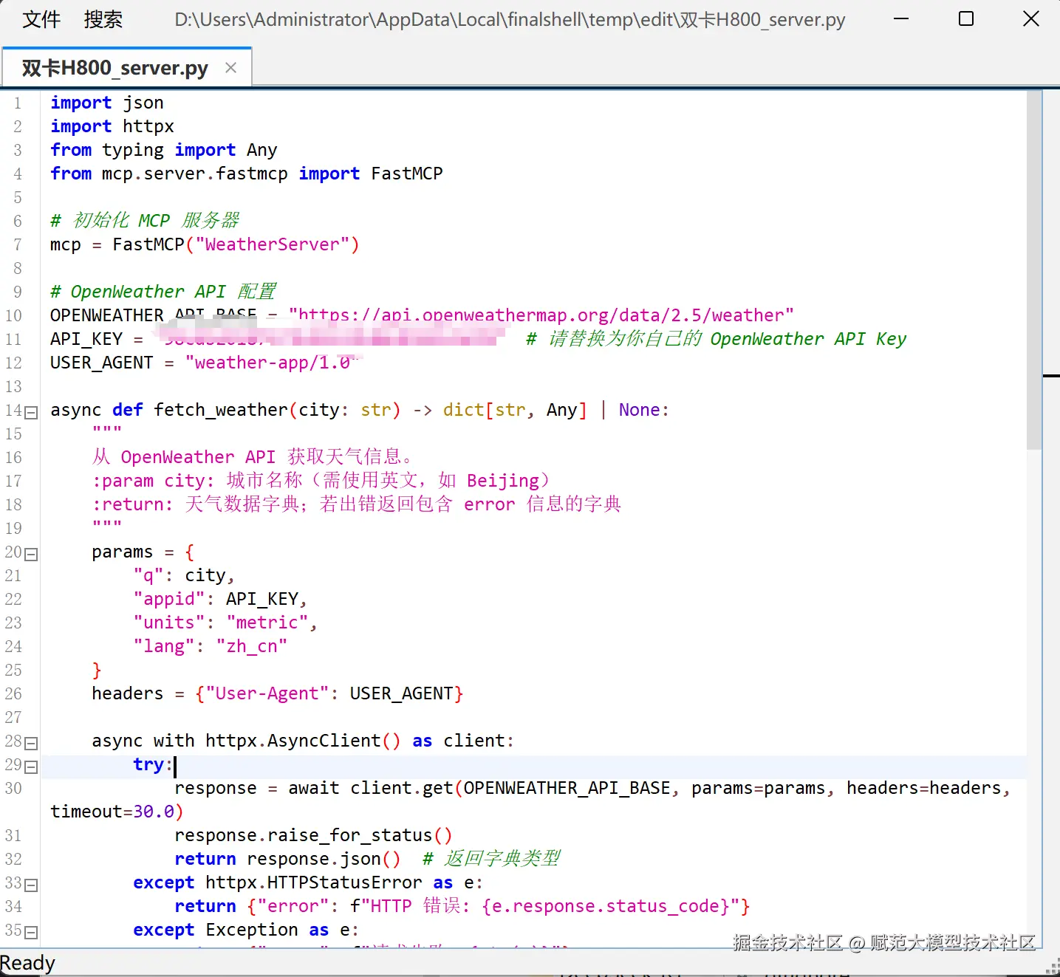Click the HTTP 错误 return statement on line 34

462,906
